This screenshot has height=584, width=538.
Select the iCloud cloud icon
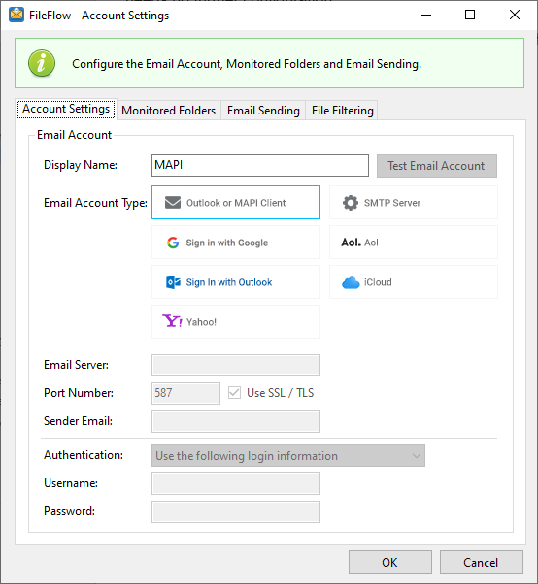(351, 282)
